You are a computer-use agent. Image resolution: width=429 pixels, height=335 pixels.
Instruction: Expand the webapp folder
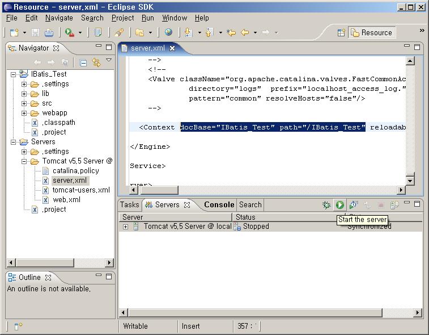click(x=24, y=113)
